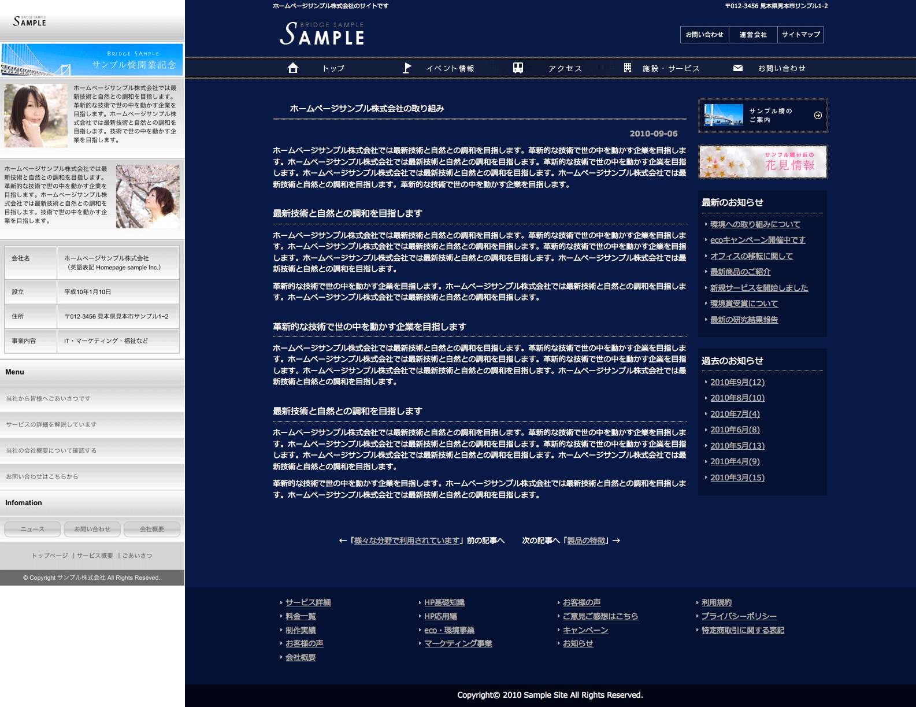Go to next article 製品の特徴
The image size is (916, 707).
586,541
